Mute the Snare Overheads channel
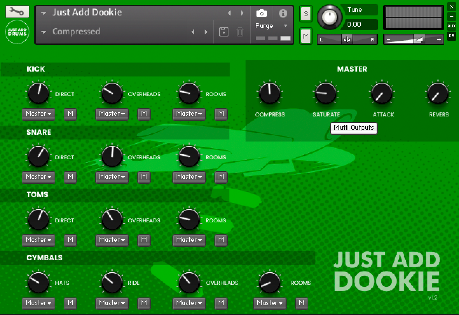 point(144,177)
